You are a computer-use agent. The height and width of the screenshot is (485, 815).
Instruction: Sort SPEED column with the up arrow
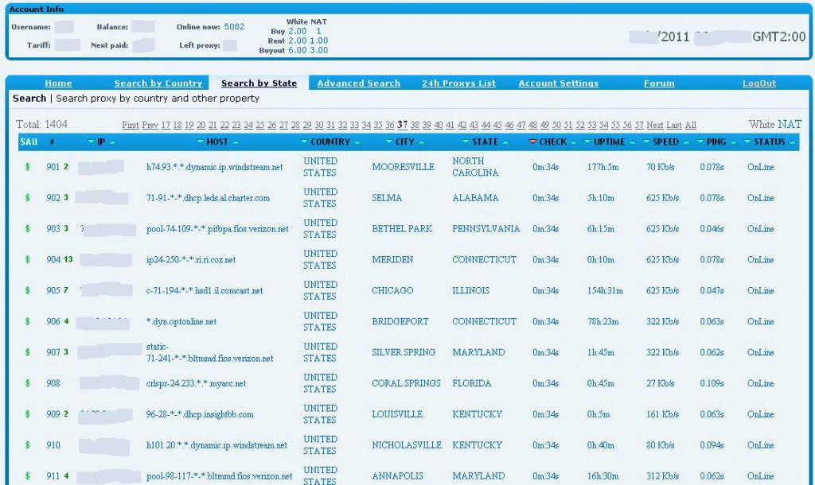(685, 142)
